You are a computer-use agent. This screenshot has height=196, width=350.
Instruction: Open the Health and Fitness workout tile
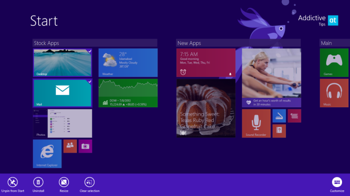click(272, 78)
